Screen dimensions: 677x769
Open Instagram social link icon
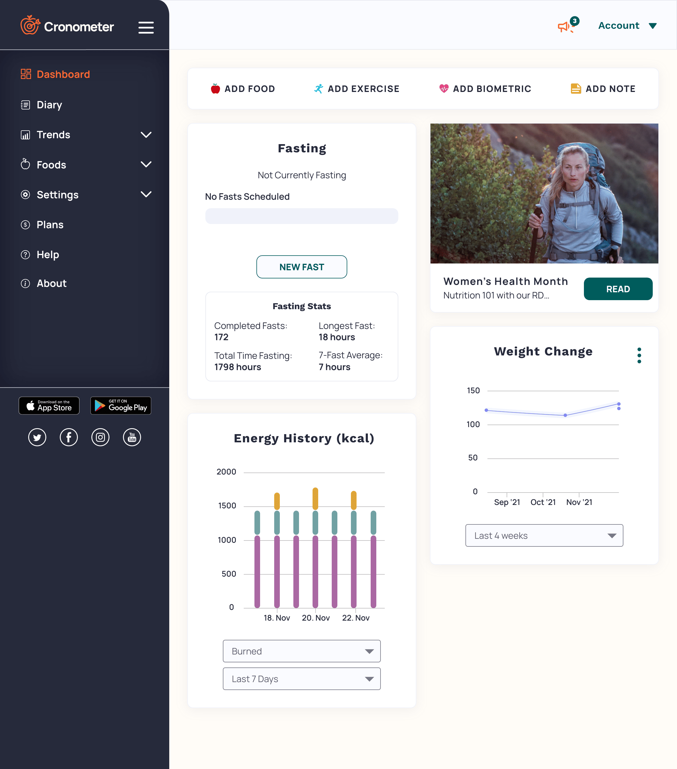[100, 437]
